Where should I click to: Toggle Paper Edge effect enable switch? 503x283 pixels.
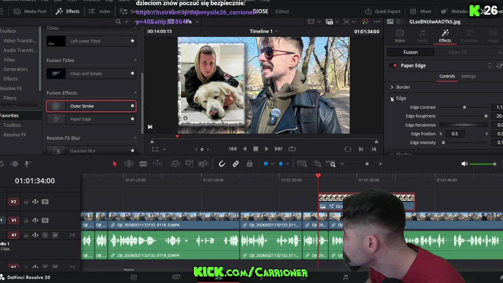pyautogui.click(x=393, y=66)
